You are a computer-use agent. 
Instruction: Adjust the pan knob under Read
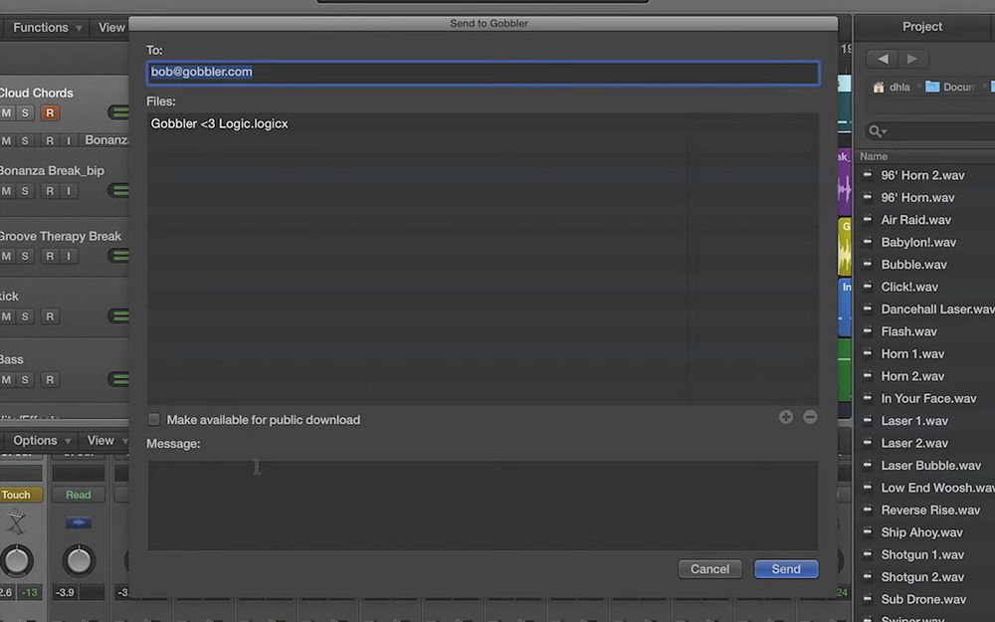[79, 560]
